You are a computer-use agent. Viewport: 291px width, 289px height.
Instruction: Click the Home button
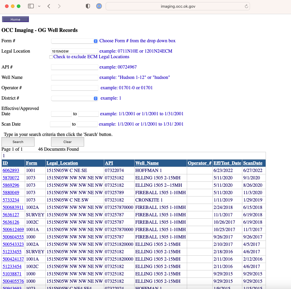click(x=15, y=19)
